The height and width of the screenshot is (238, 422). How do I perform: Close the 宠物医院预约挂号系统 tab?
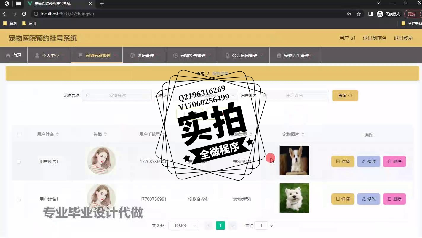pyautogui.click(x=91, y=4)
